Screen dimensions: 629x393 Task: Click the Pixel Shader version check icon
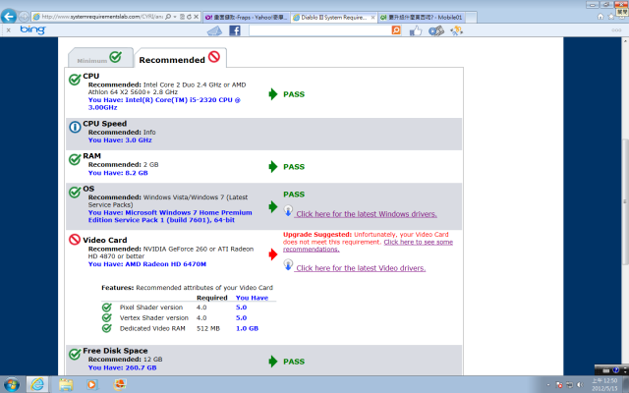[107, 308]
